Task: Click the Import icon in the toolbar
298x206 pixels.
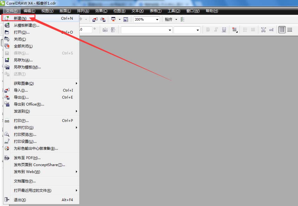Action: [95, 19]
